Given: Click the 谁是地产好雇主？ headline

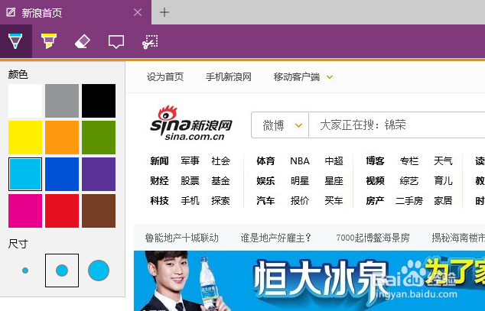Looking at the screenshot, I should pyautogui.click(x=276, y=238).
